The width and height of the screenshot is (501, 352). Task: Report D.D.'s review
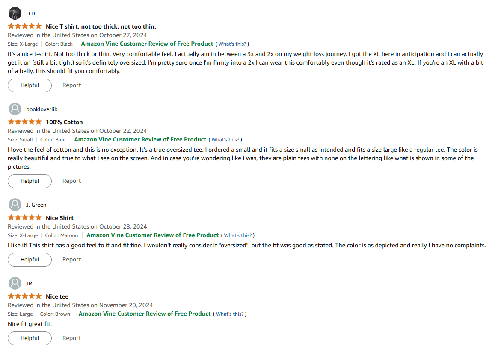pos(71,85)
